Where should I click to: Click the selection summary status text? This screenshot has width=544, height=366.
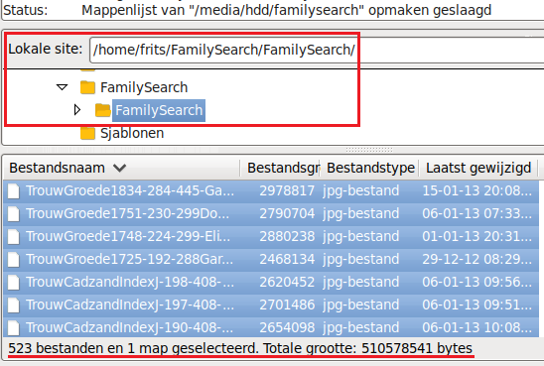click(240, 348)
